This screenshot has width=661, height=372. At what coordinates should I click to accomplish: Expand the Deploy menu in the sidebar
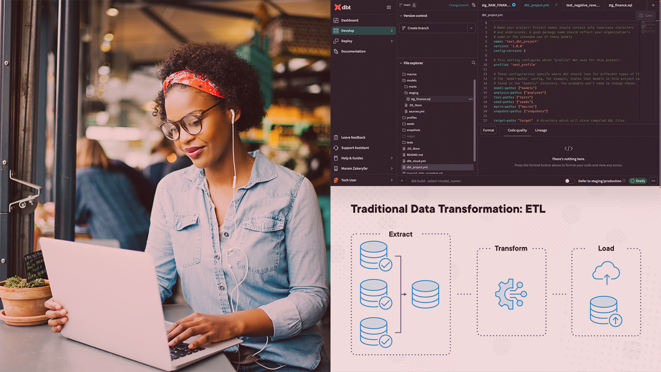(391, 41)
